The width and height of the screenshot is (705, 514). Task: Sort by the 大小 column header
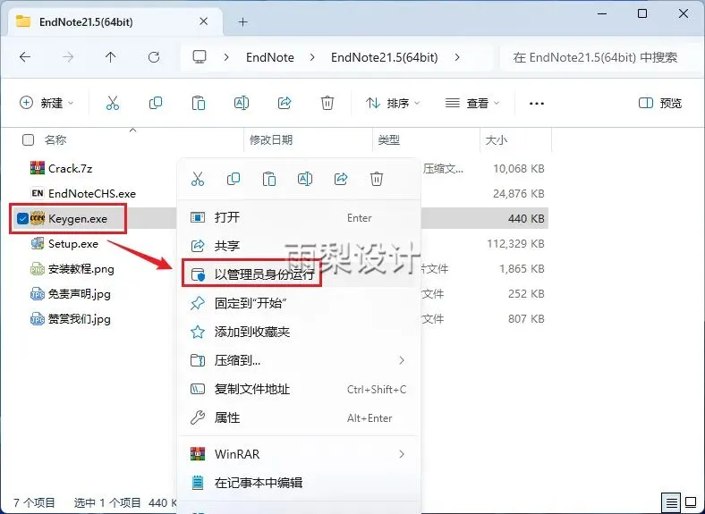click(497, 139)
